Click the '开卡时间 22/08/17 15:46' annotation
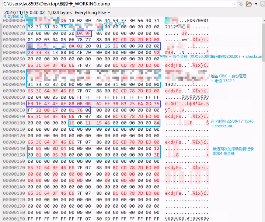The image size is (265, 222). (x=232, y=121)
